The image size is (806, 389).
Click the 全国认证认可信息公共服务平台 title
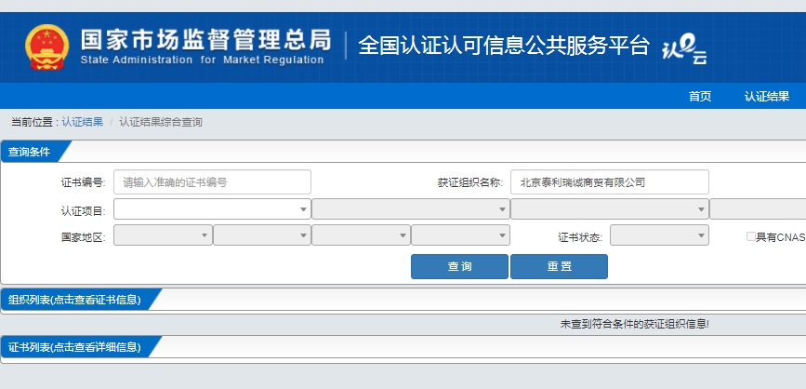pyautogui.click(x=504, y=46)
